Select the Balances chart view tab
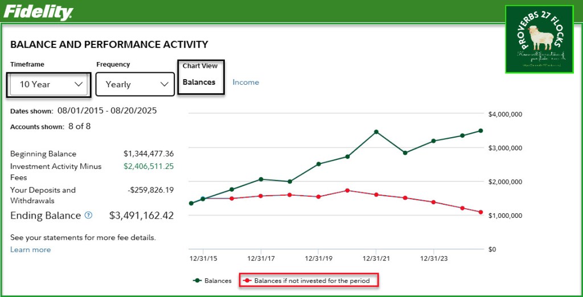 click(x=199, y=82)
